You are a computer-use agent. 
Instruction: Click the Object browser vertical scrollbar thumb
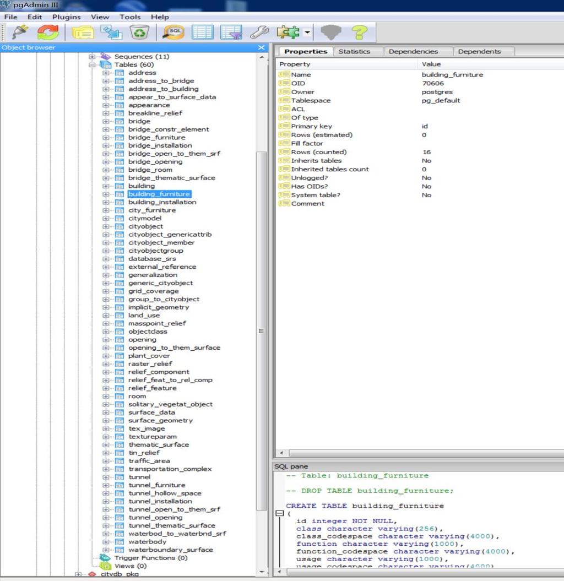pos(262,330)
